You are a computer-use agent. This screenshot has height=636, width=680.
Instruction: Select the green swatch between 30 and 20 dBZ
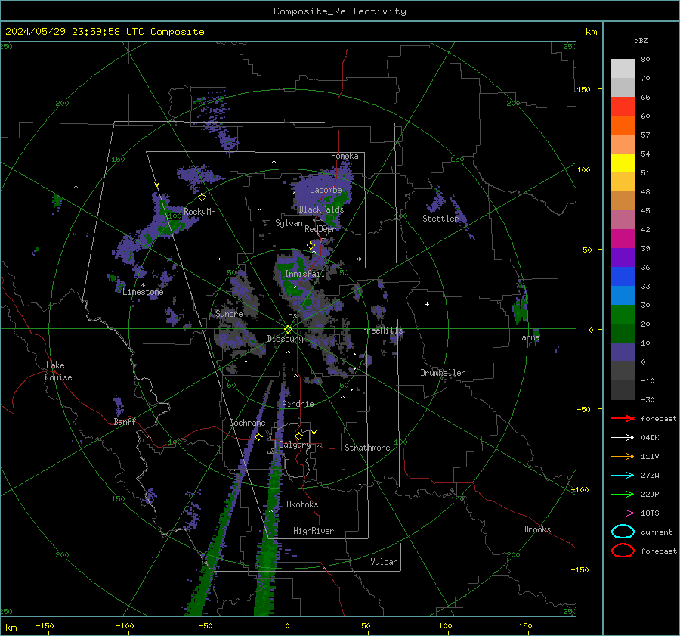click(623, 315)
